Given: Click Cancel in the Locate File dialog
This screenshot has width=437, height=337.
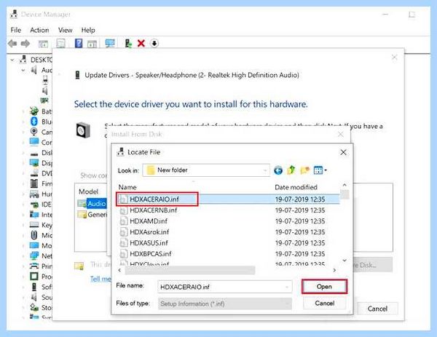Looking at the screenshot, I should tap(324, 303).
